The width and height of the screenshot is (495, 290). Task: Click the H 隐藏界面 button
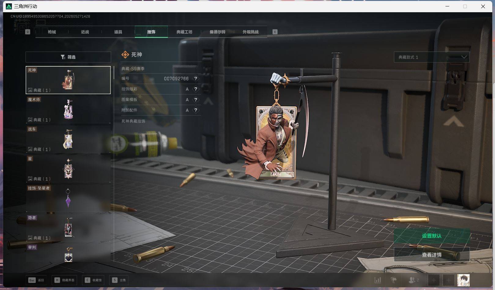pyautogui.click(x=65, y=280)
